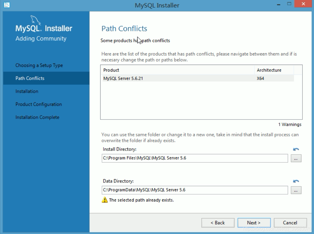Cancel the installation

[x=290, y=223]
